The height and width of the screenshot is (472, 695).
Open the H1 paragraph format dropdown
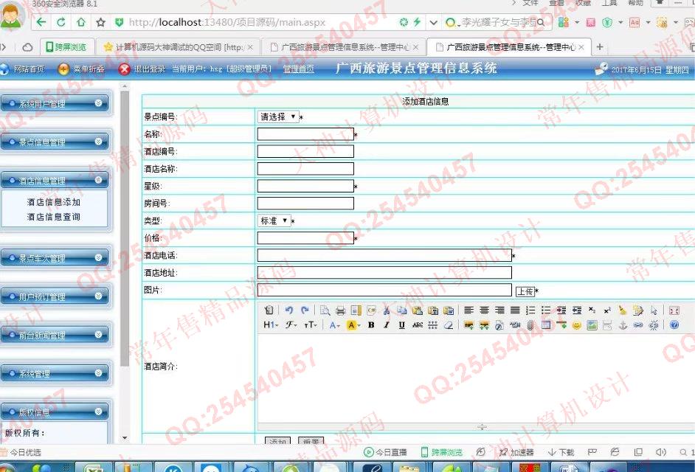pos(271,324)
